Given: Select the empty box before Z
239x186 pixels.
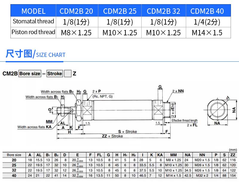Looking at the screenshot, I should [68, 74].
